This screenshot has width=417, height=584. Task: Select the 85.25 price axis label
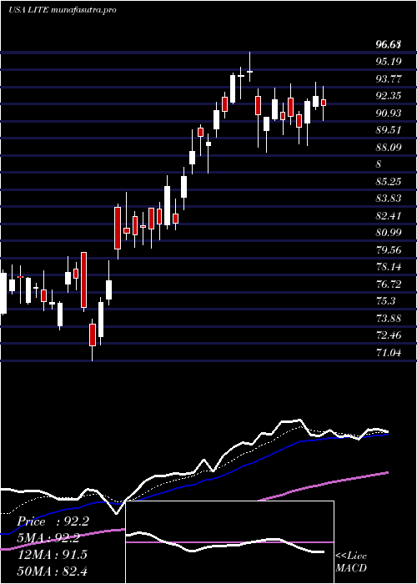pyautogui.click(x=389, y=181)
